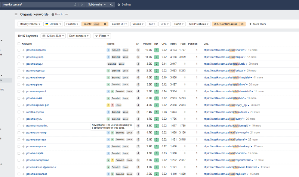Check the box for розетка одесса
Viewport: 299px width, 177px height.
[19, 71]
